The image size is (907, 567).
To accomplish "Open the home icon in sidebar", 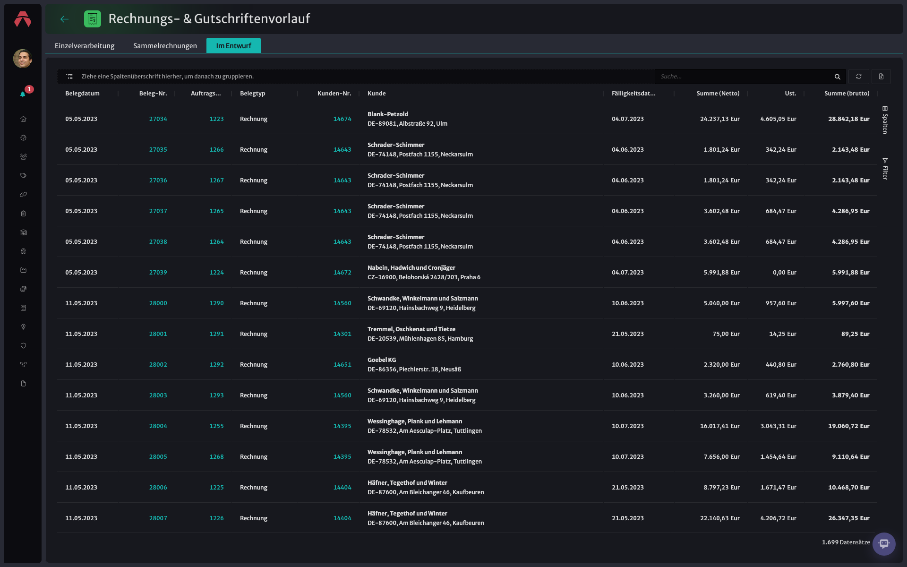I will [23, 119].
